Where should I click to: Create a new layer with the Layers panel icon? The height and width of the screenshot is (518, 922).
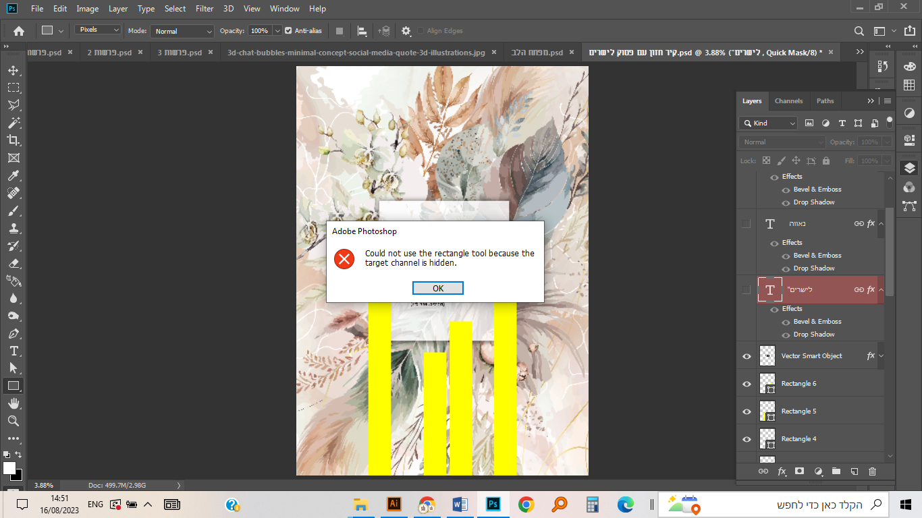tap(854, 471)
